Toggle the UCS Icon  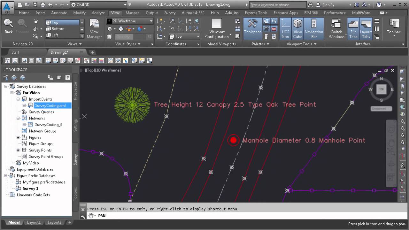point(285,28)
